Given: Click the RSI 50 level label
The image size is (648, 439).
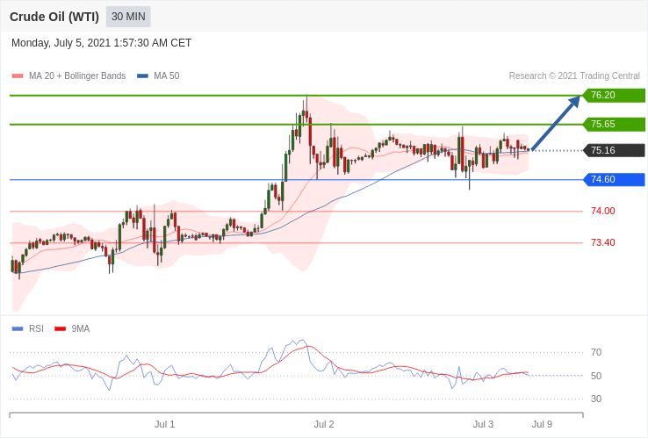Looking at the screenshot, I should click(596, 376).
